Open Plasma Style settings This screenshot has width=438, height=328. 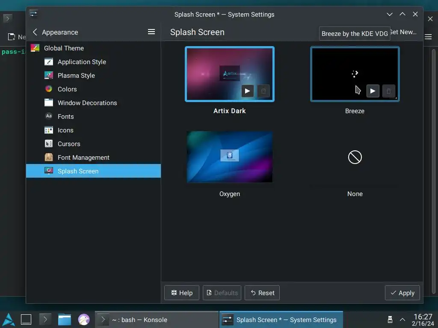93,75
